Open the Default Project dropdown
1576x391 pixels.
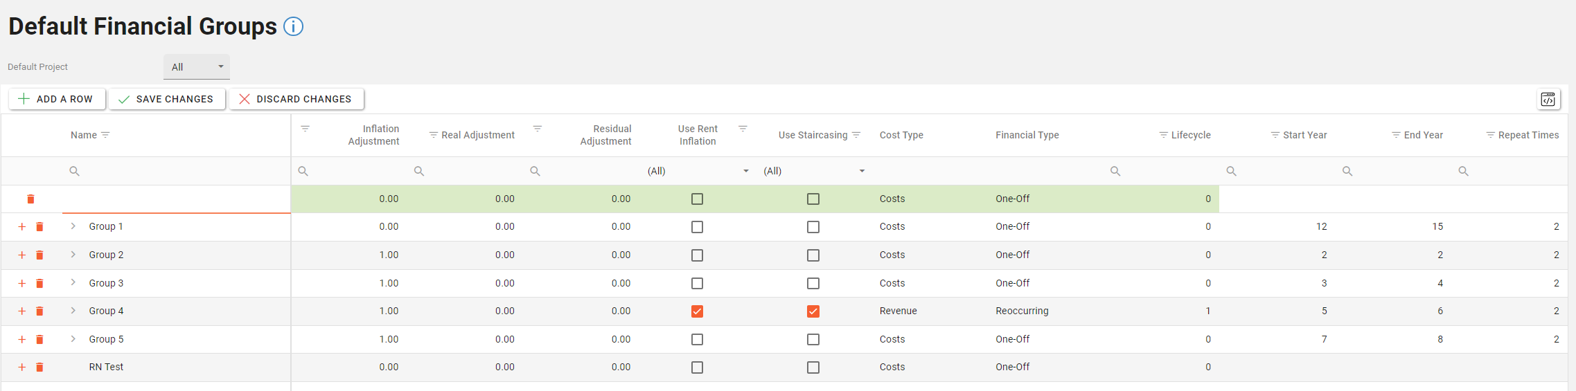click(x=197, y=67)
